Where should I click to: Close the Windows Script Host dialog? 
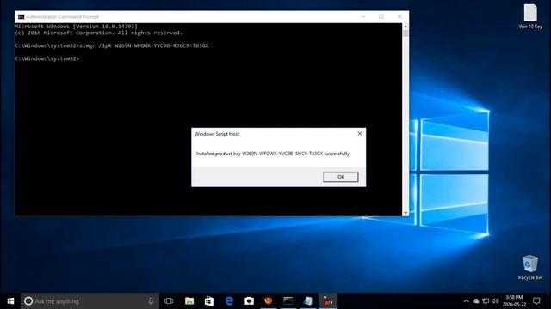coord(360,134)
